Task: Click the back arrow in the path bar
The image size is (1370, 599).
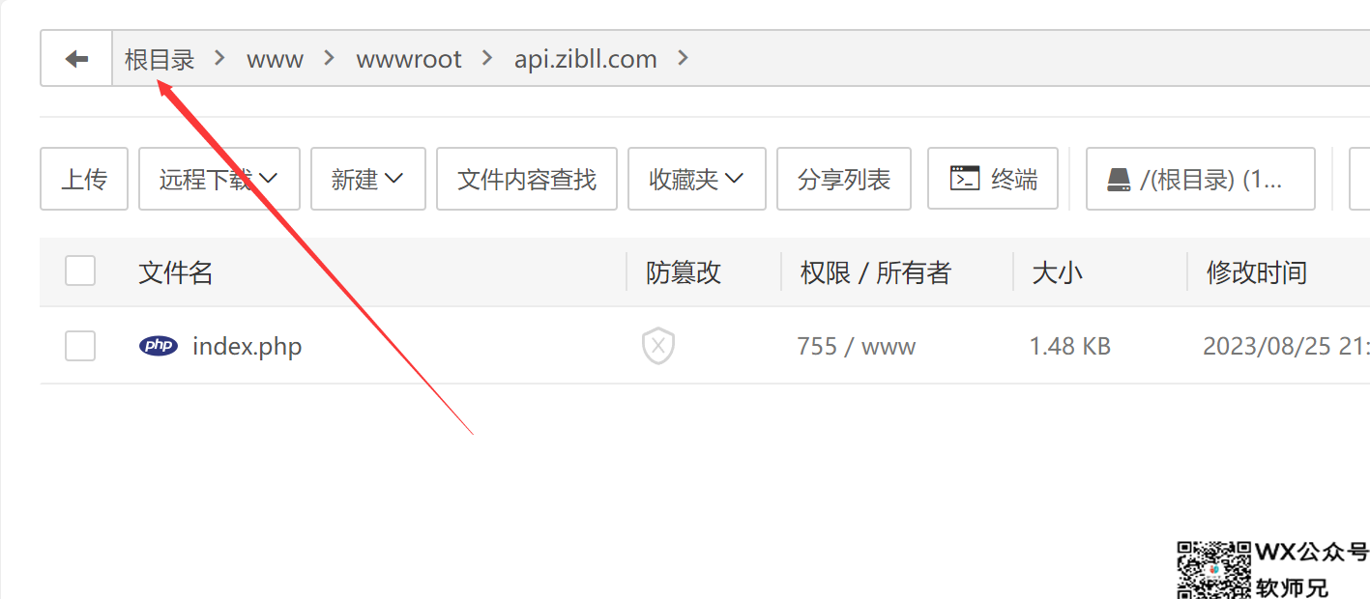Action: [76, 59]
